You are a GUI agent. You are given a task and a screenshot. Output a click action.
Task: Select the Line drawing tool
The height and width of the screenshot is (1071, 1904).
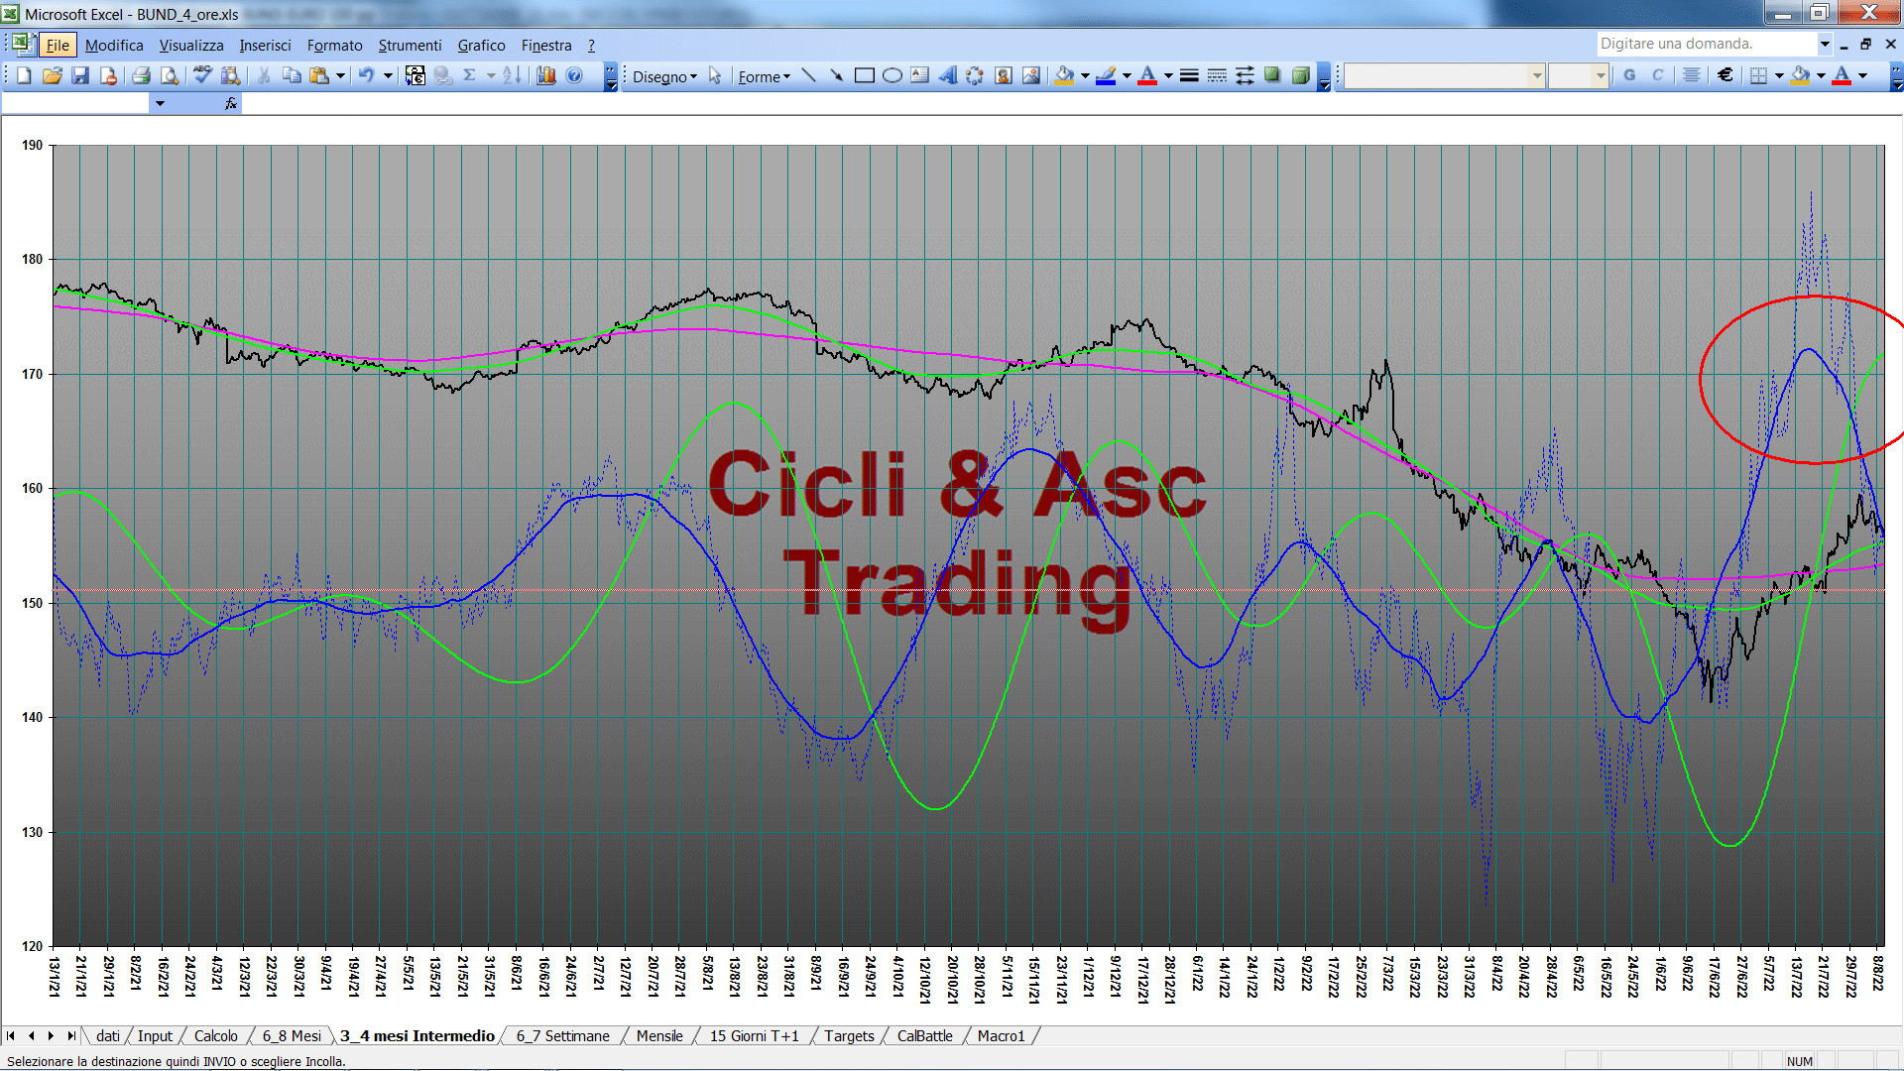coord(808,75)
